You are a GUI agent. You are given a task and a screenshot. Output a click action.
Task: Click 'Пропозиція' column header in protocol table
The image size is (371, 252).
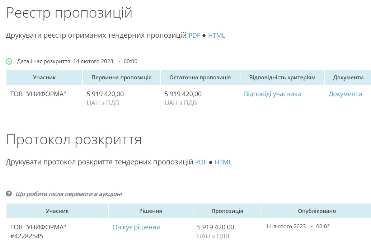coord(227,211)
